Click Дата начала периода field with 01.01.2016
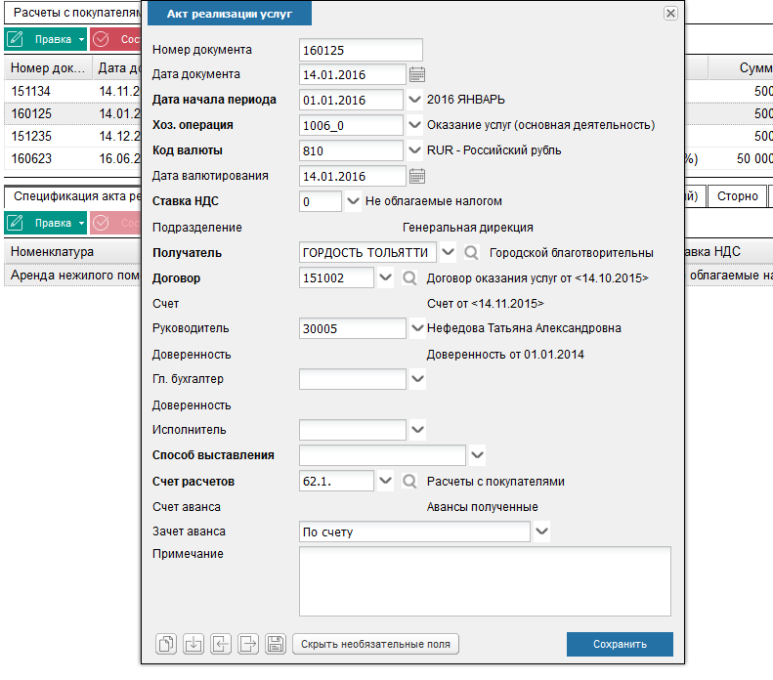 tap(351, 100)
